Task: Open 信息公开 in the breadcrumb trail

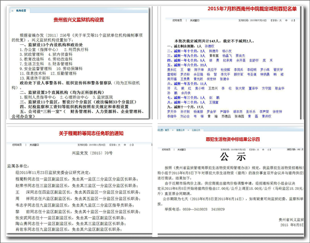Action: (180, 130)
